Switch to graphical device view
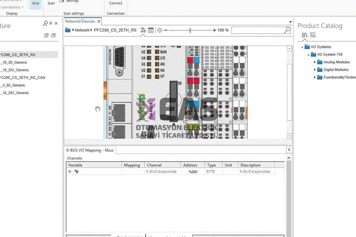The height and width of the screenshot is (237, 356). [x=143, y=30]
